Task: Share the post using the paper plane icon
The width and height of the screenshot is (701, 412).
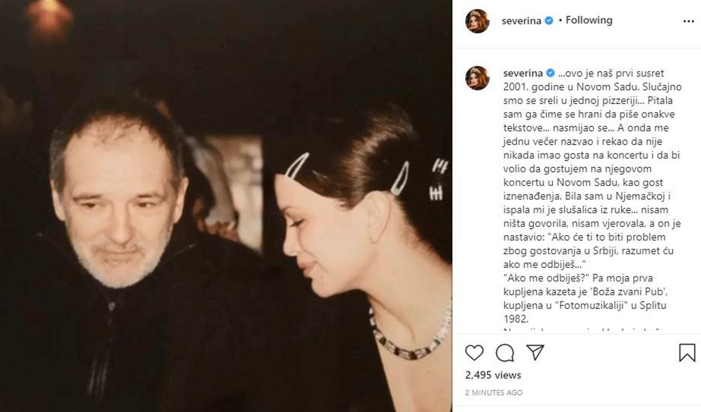Action: pyautogui.click(x=535, y=352)
